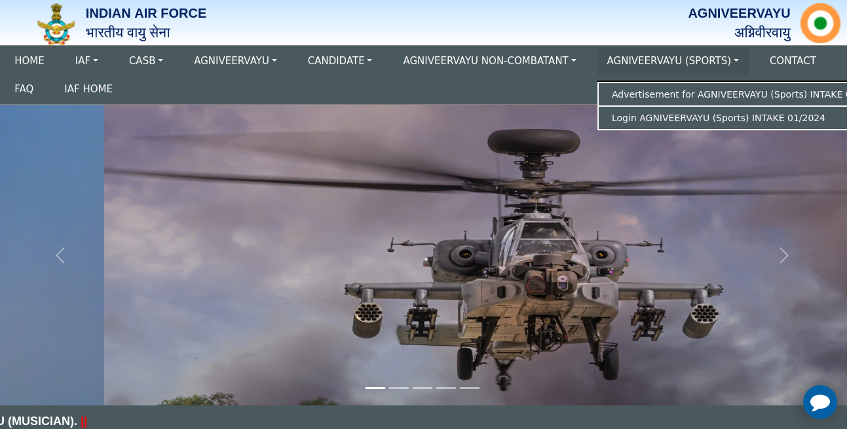Open the chat bubble widget

820,402
